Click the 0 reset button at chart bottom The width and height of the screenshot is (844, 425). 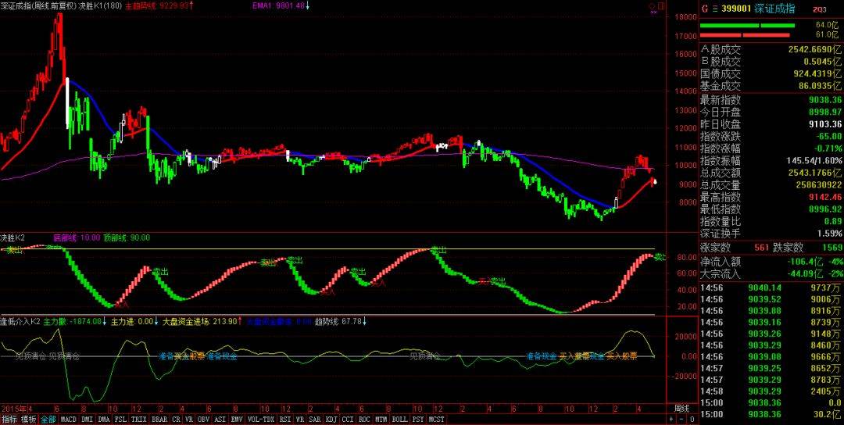692,419
